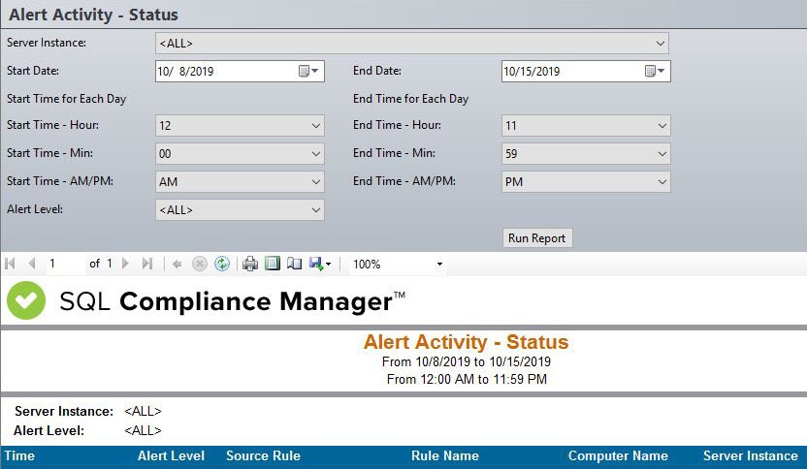Click the Print report icon
This screenshot has height=469, width=807.
250,264
